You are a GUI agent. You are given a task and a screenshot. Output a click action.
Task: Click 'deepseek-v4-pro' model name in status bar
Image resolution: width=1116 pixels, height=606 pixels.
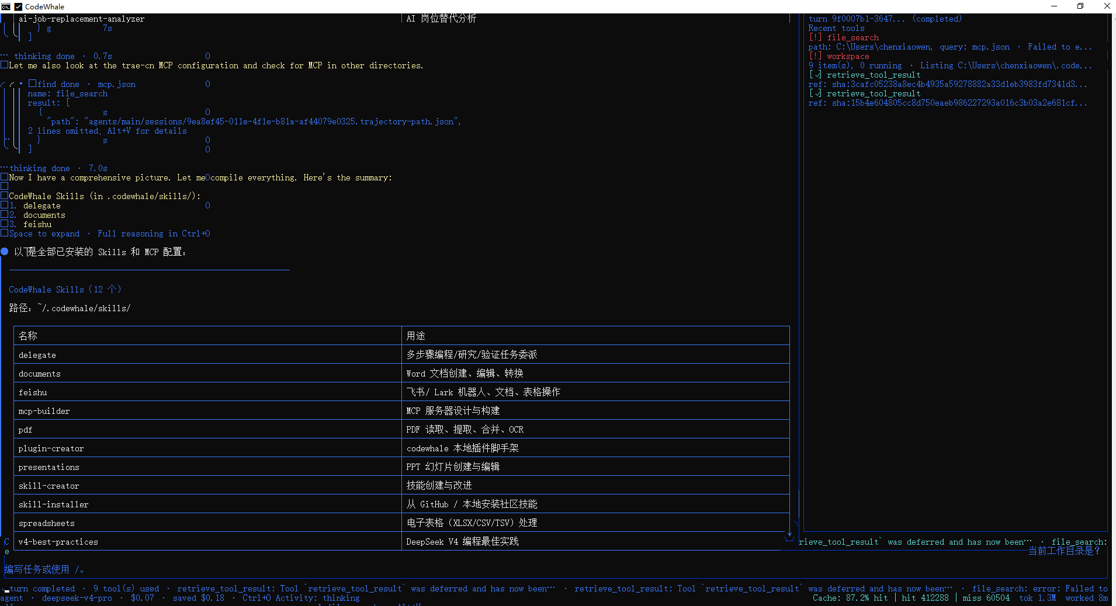[x=77, y=598]
